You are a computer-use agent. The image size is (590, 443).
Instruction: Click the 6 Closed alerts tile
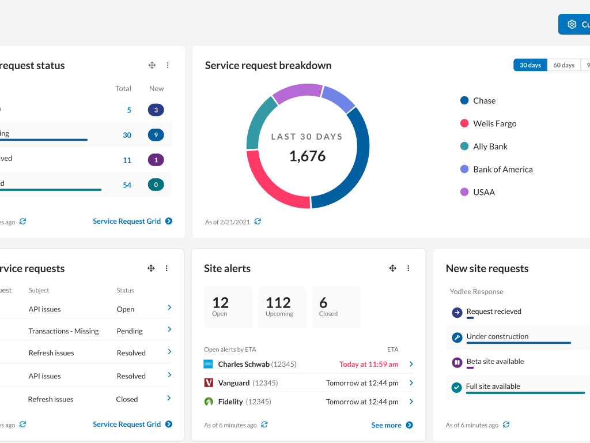(x=336, y=307)
